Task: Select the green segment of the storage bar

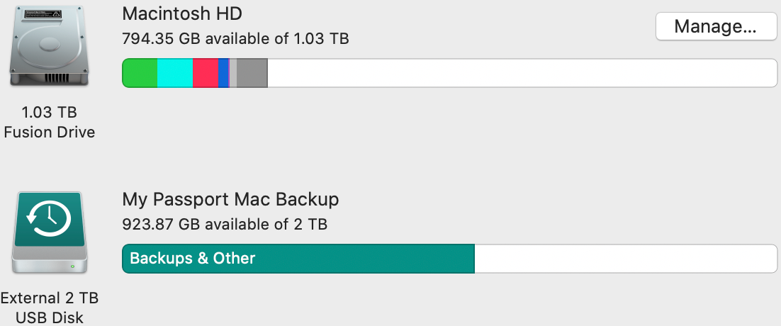Action: click(x=140, y=74)
